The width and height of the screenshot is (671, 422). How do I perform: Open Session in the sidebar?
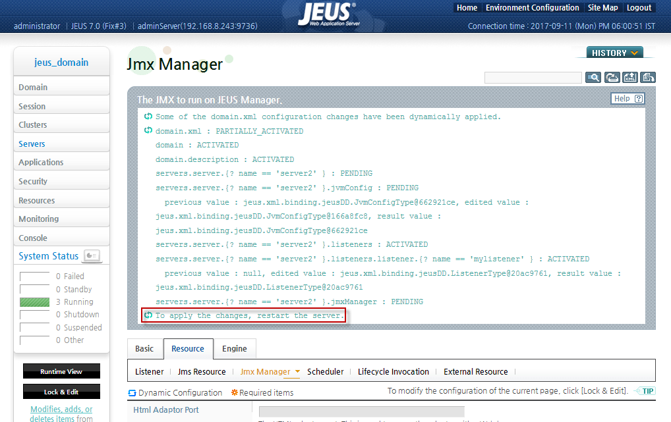pyautogui.click(x=61, y=106)
